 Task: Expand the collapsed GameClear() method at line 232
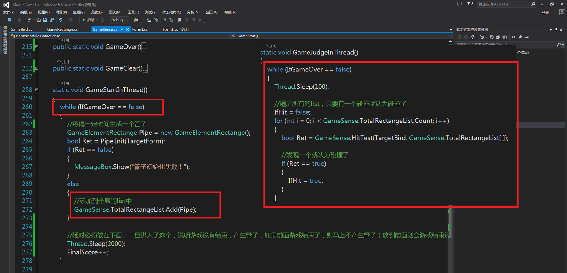click(x=37, y=68)
